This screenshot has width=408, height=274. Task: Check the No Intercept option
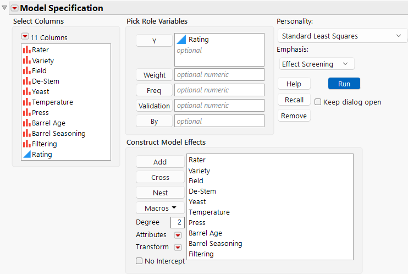[x=139, y=261]
